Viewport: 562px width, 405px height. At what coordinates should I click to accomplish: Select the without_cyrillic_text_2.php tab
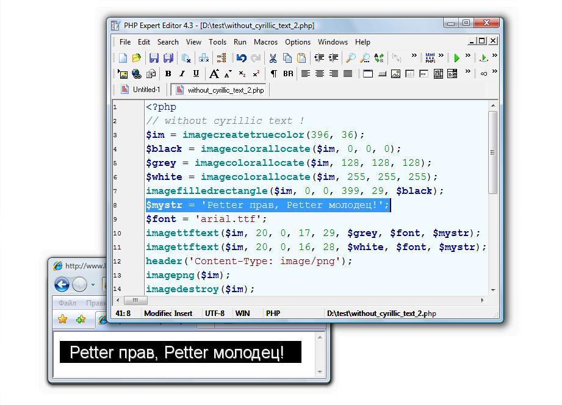[x=220, y=90]
